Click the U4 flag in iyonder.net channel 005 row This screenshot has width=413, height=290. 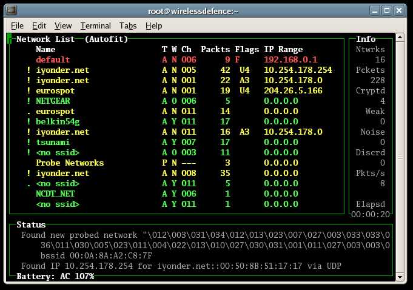coord(244,70)
